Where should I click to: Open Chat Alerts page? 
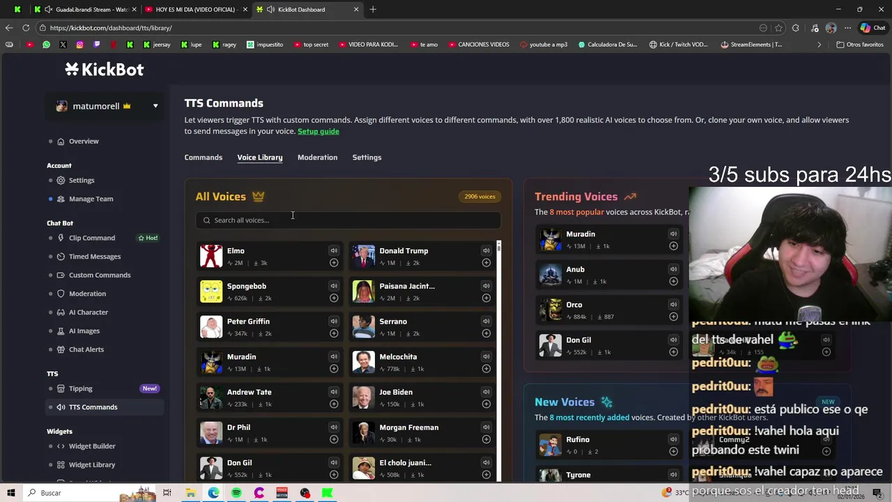click(86, 349)
